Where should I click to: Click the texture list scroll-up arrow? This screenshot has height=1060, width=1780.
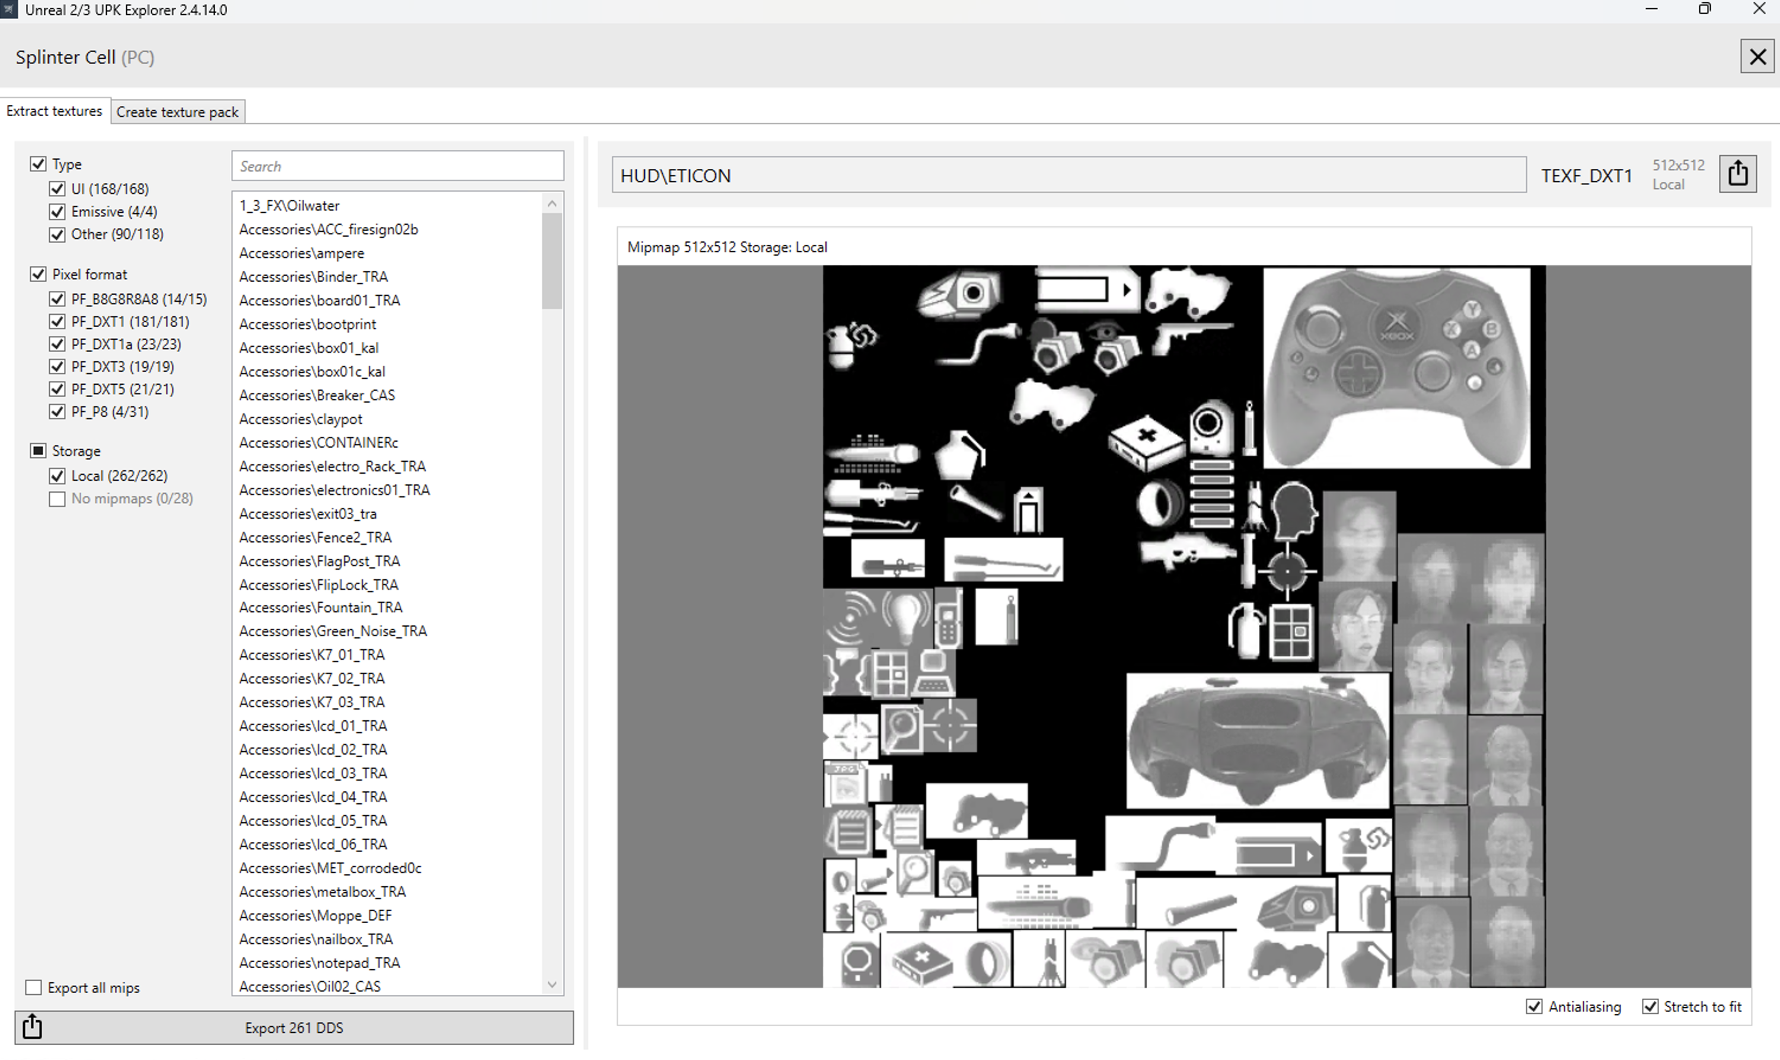pyautogui.click(x=551, y=205)
